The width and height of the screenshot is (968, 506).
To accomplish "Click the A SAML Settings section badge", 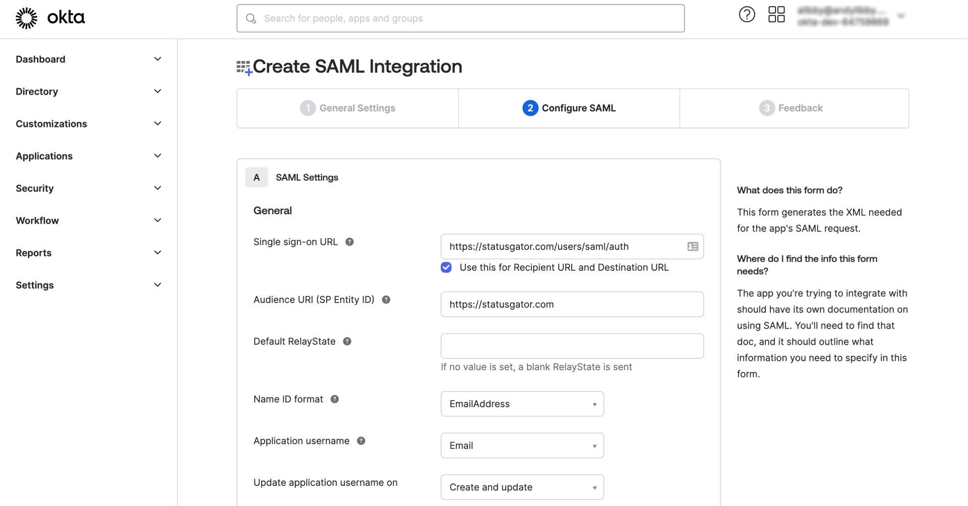I will coord(257,177).
